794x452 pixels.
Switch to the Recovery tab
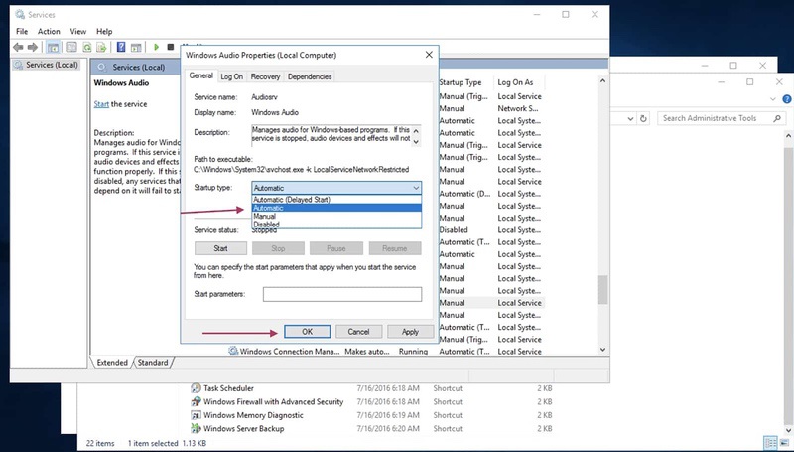[265, 76]
